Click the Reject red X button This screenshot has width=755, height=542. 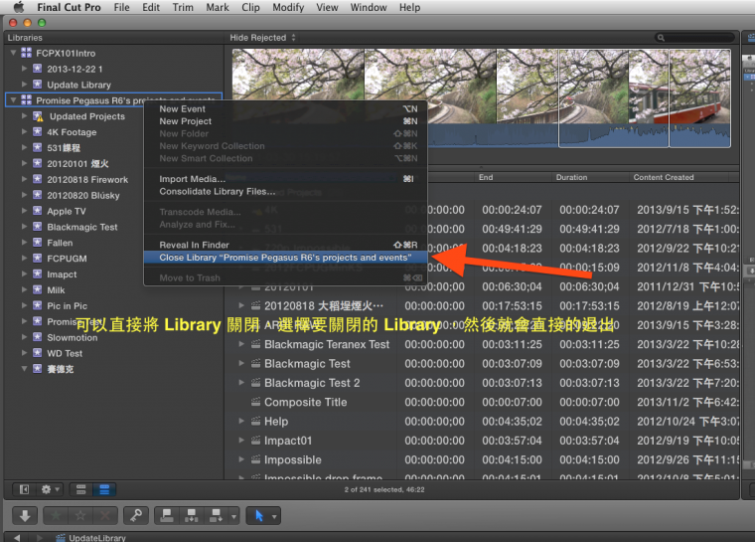click(104, 515)
